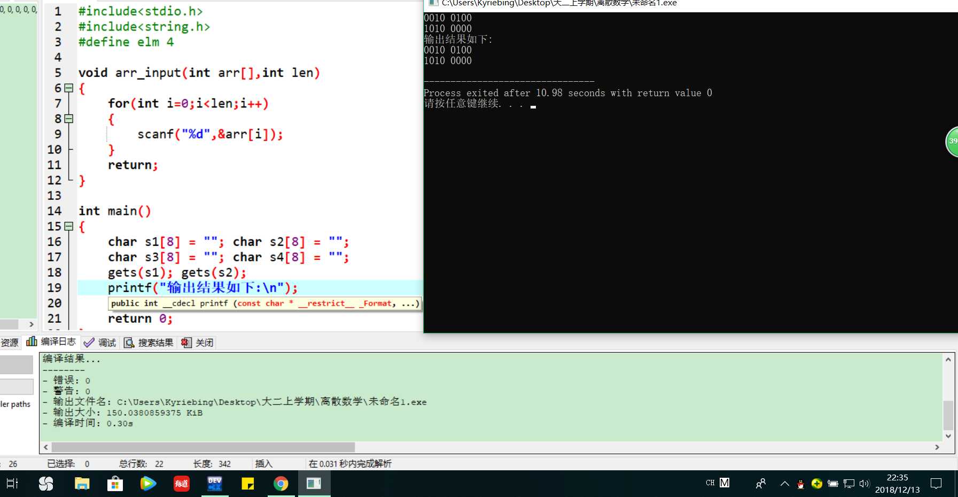This screenshot has width=958, height=497.
Task: Switch to the Dev-C++ taskbar icon
Action: [x=215, y=484]
